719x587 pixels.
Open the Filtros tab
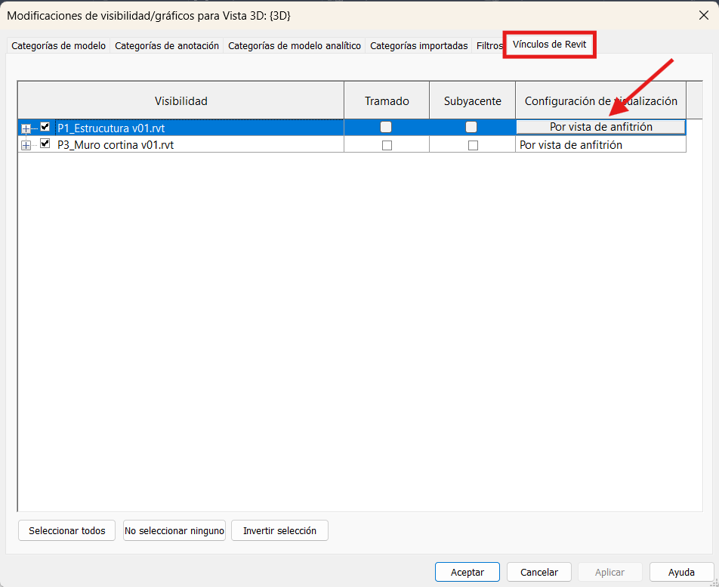[489, 46]
